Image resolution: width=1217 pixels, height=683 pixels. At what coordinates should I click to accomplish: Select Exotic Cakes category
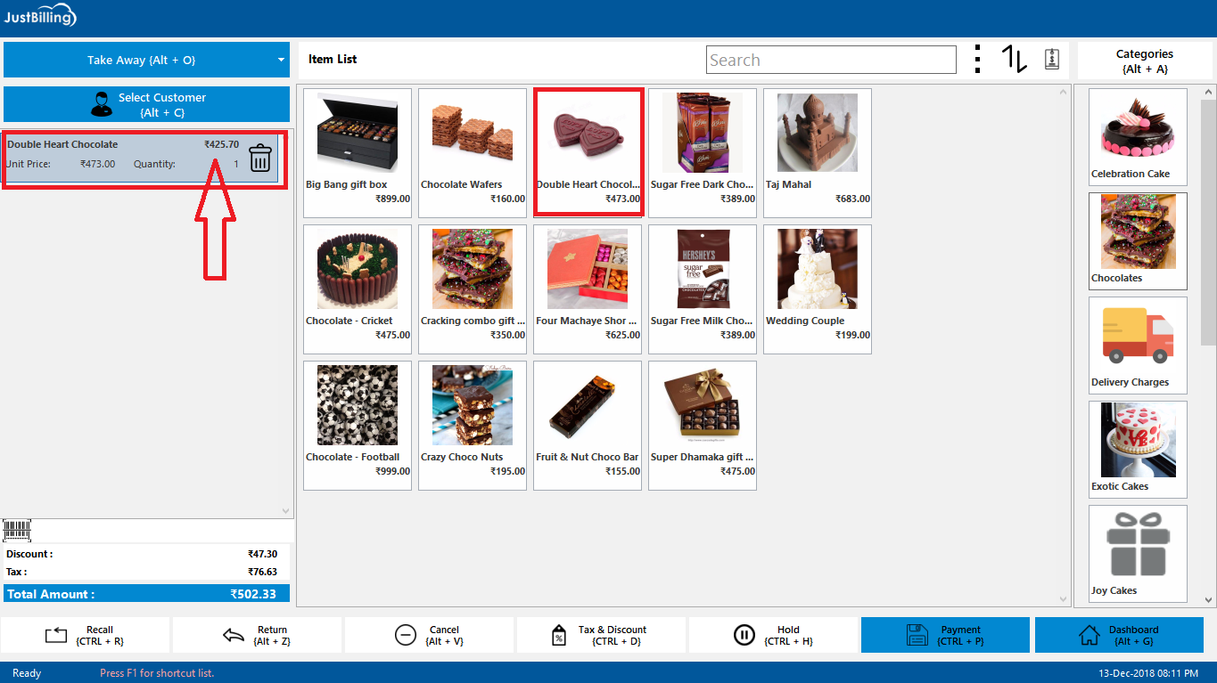[x=1138, y=450]
